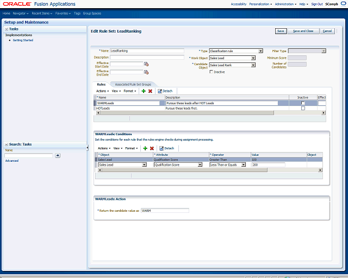Viewport: 348px width, 278px height.
Task: Collapse the Search: Tasks panel
Action: 7,144
